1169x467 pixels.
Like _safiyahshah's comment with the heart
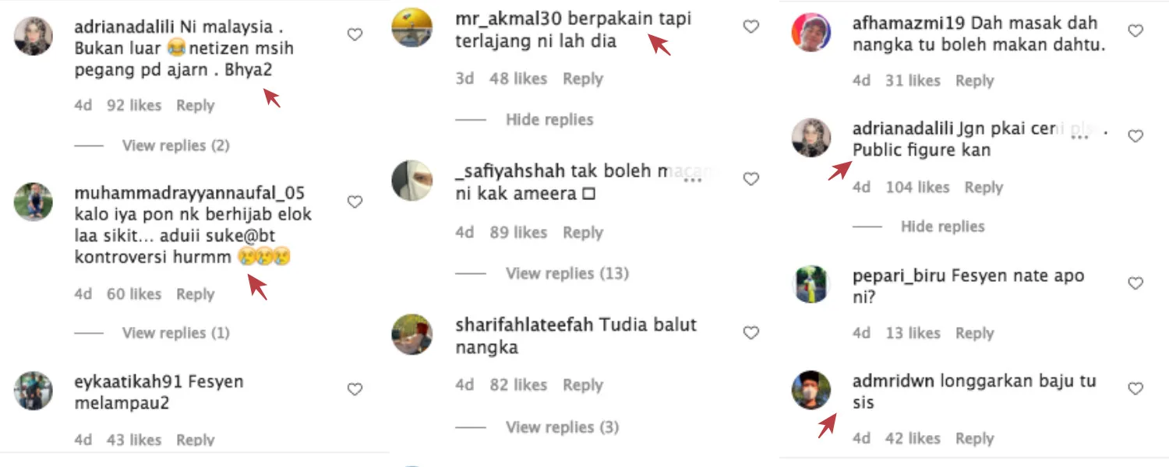click(x=751, y=179)
